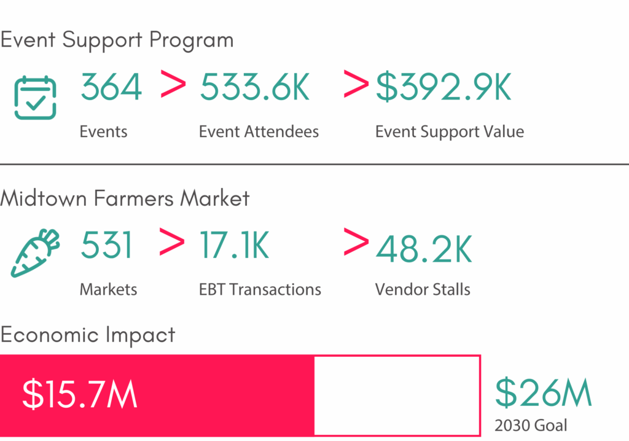The height and width of the screenshot is (441, 629).
Task: Click the empty white progress bar section
Action: [x=397, y=395]
